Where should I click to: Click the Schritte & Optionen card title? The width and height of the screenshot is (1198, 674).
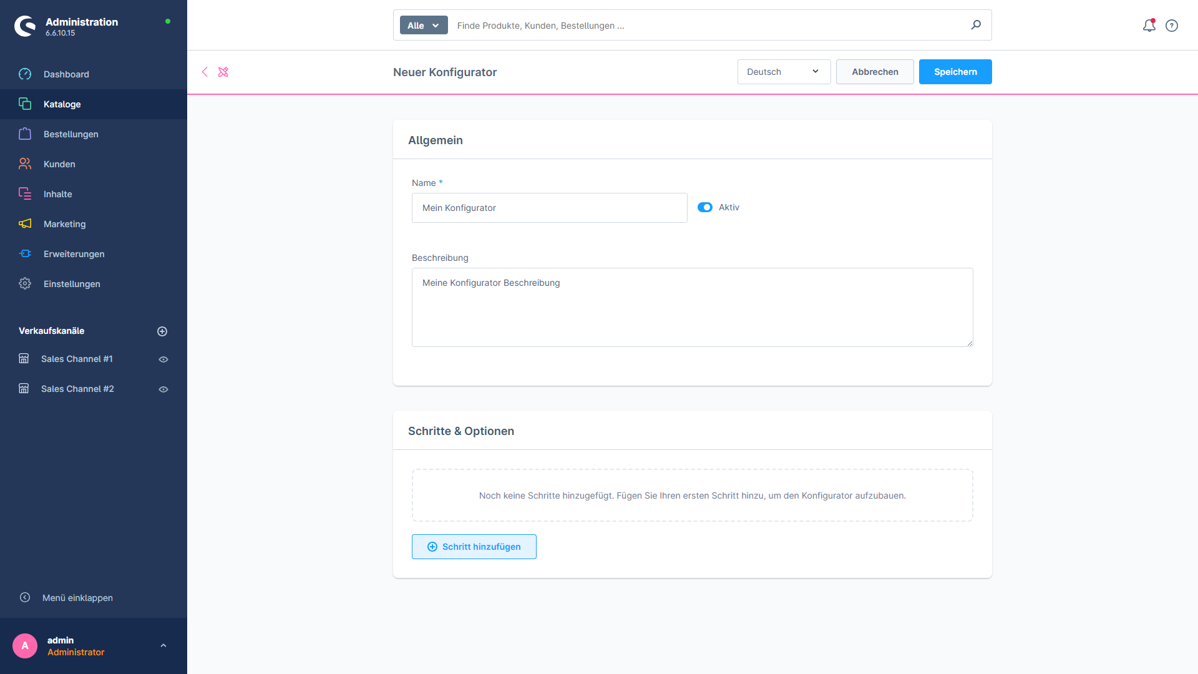click(x=461, y=431)
